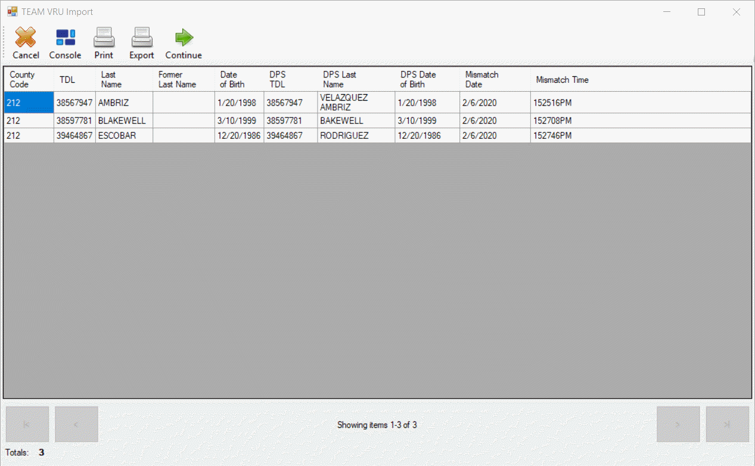This screenshot has width=755, height=466.
Task: Go to previous page of results
Action: pos(76,424)
